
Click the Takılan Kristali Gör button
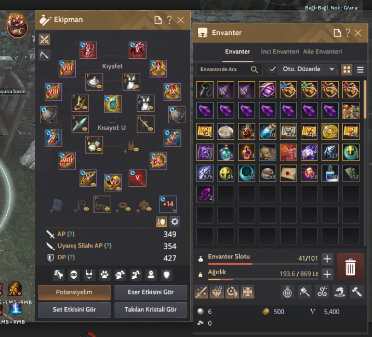pyautogui.click(x=151, y=309)
